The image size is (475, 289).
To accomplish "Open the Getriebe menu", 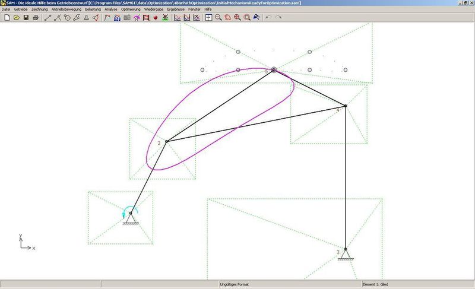I will [21, 10].
